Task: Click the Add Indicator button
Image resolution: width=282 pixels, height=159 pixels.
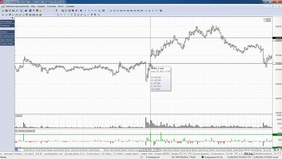Action: 7,22
